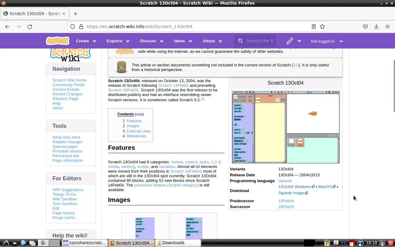Open the procedure feature (Scripts category) link

coord(166,185)
